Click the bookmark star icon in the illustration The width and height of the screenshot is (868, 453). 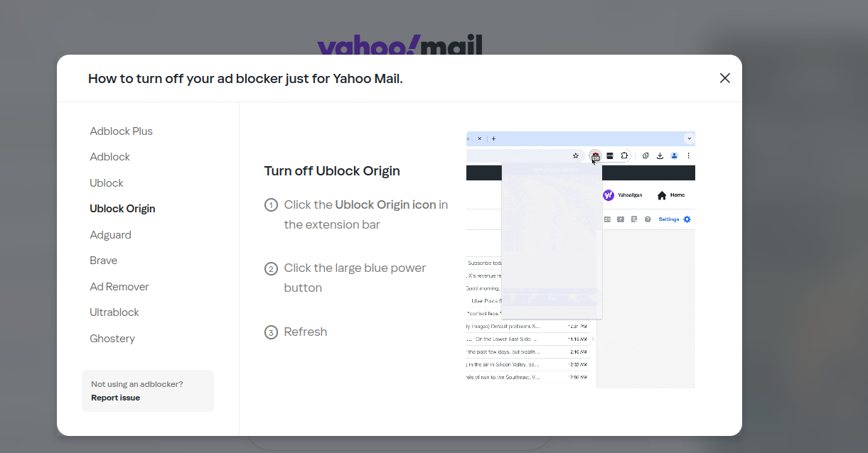click(x=576, y=155)
